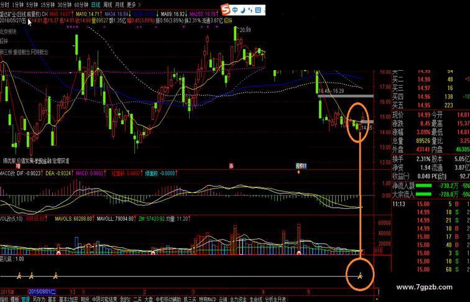
Task: Click the 2015年 label on time axis
Action: coord(7,291)
